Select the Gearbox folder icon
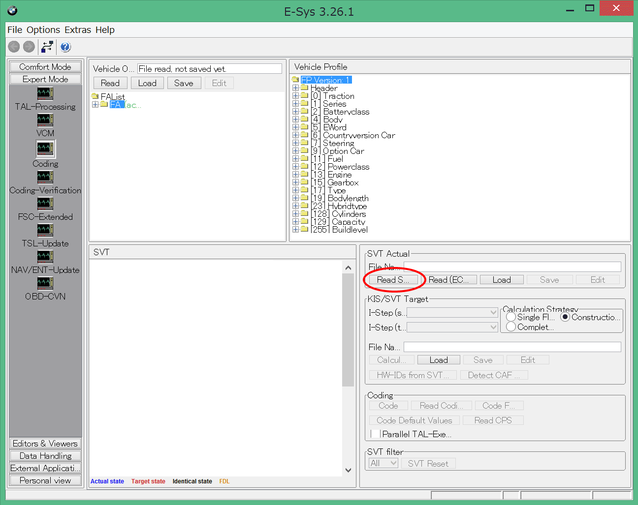 point(304,182)
